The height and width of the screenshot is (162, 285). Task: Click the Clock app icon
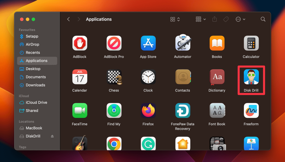(148, 77)
